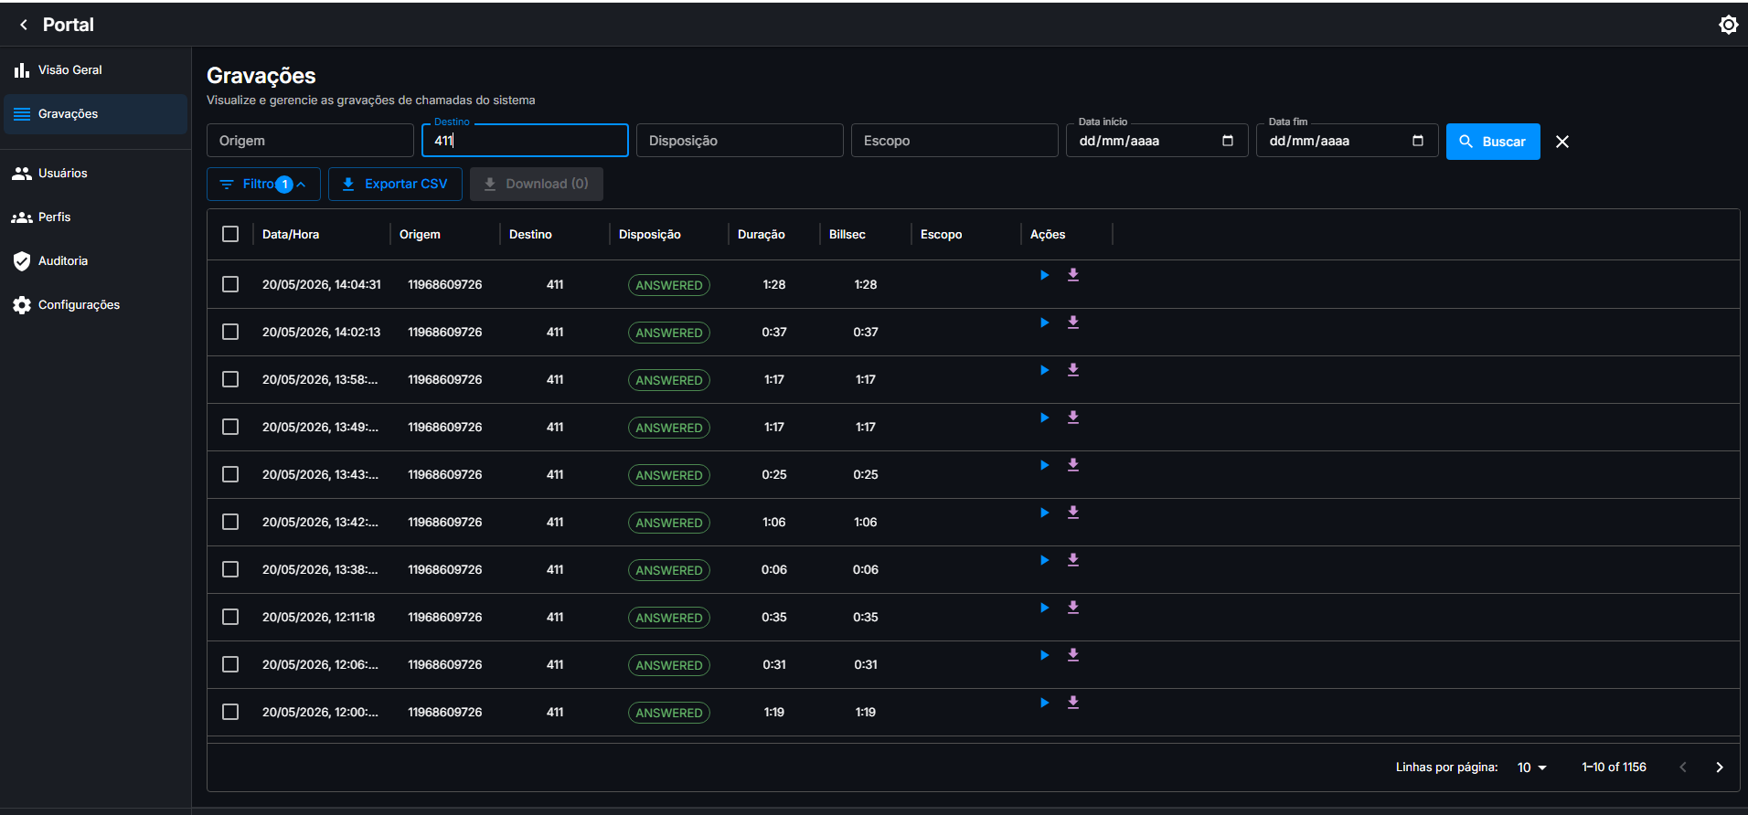Play the 12:11:18 call recording
This screenshot has height=815, width=1748.
point(1044,608)
